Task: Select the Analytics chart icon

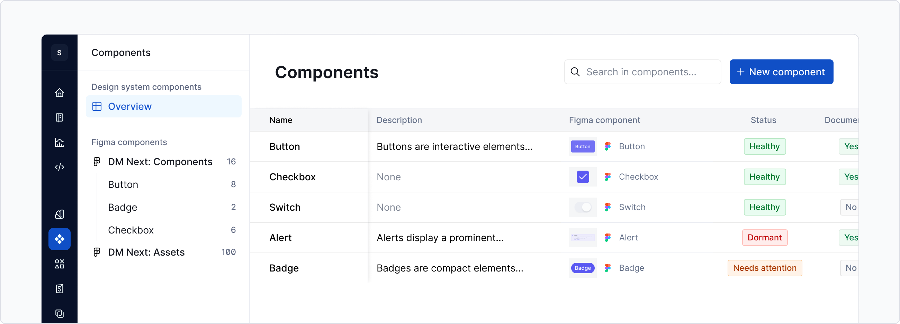Action: click(60, 143)
